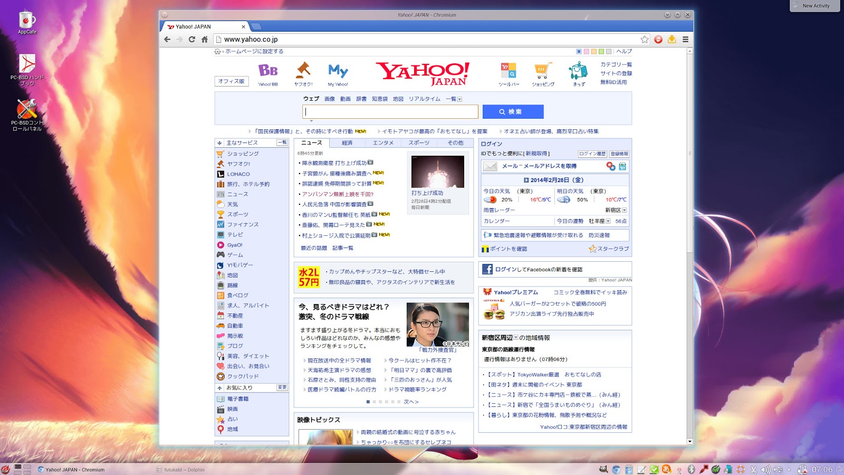This screenshot has width=844, height=475.
Task: Select the green theme color swatch
Action: coord(601,52)
